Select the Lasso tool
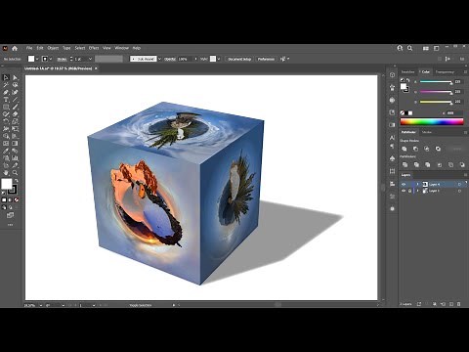469x352 pixels. point(15,85)
